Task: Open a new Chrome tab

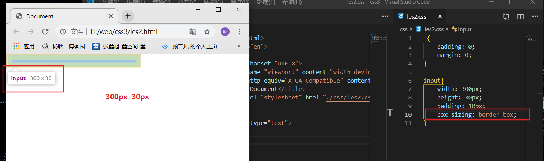Action: [x=128, y=16]
